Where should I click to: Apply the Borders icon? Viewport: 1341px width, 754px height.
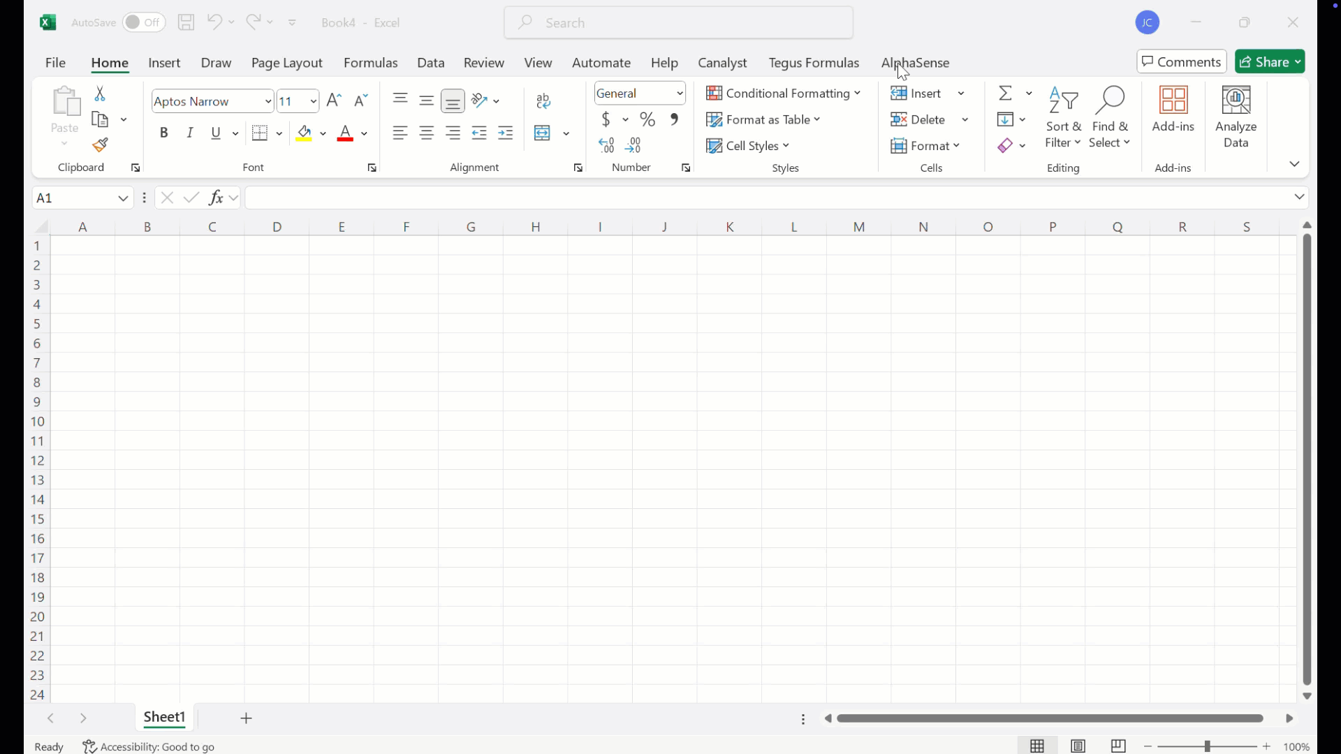pyautogui.click(x=261, y=133)
